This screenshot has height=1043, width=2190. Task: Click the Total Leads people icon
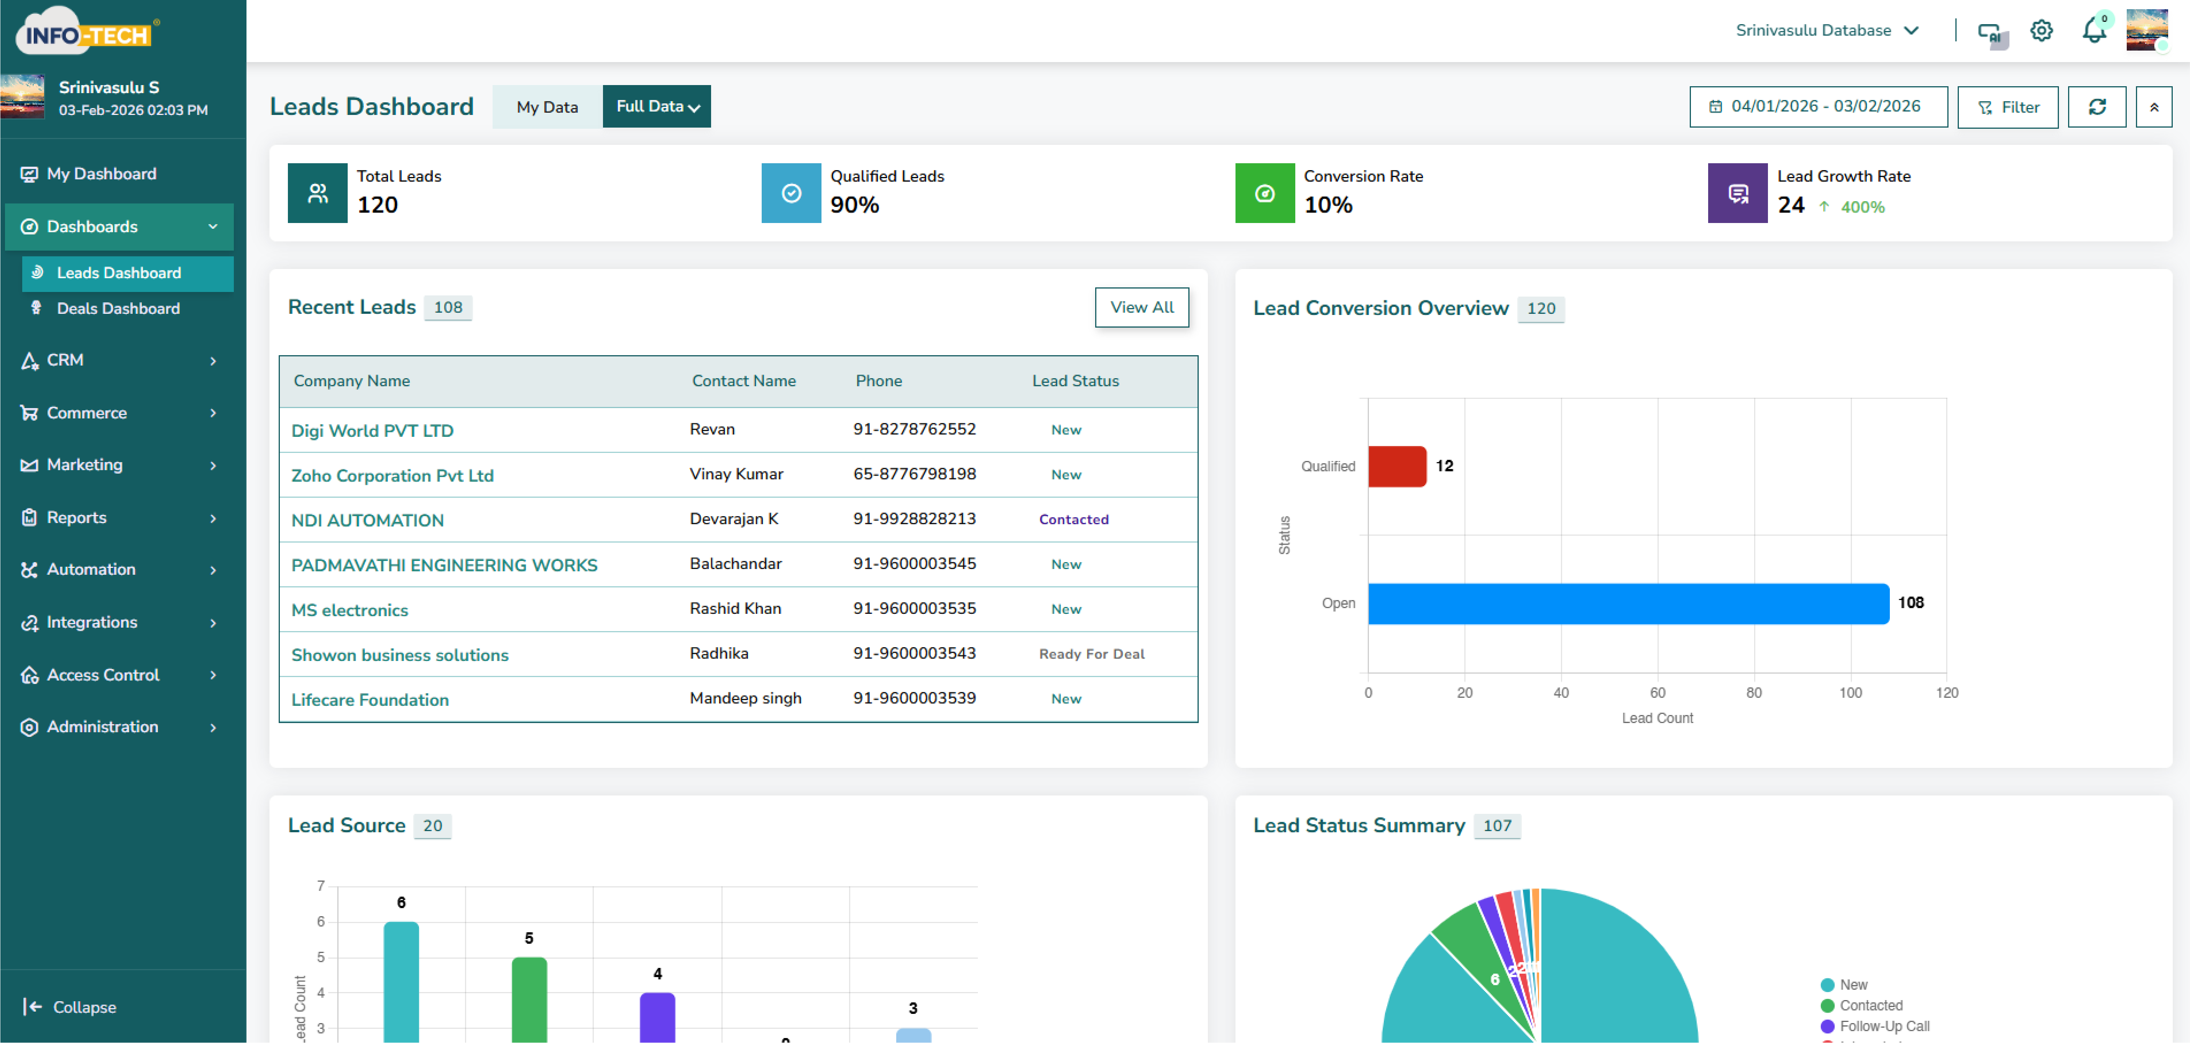coord(317,193)
